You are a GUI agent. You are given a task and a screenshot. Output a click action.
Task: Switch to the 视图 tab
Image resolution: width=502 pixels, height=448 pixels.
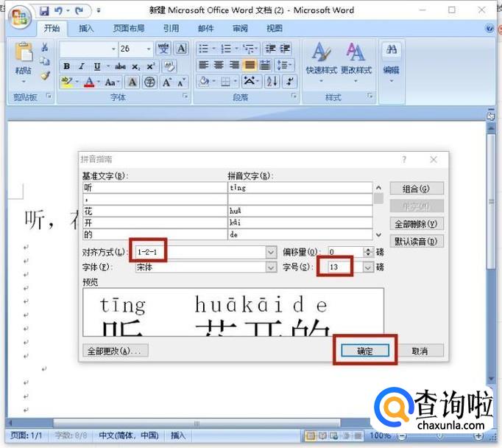point(275,29)
